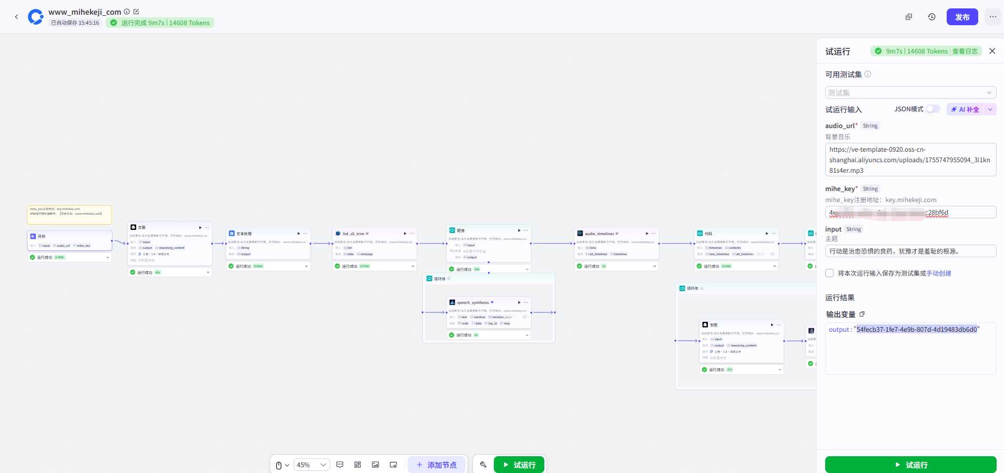Click the 添加节点 add node button
The image size is (1004, 473).
[x=436, y=465]
